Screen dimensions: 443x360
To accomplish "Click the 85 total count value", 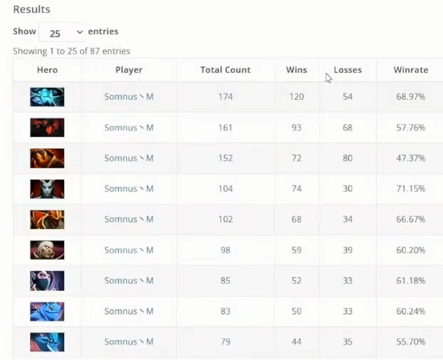I will 225,281.
